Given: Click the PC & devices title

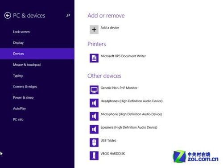Looking at the screenshot, I should pos(29,16).
